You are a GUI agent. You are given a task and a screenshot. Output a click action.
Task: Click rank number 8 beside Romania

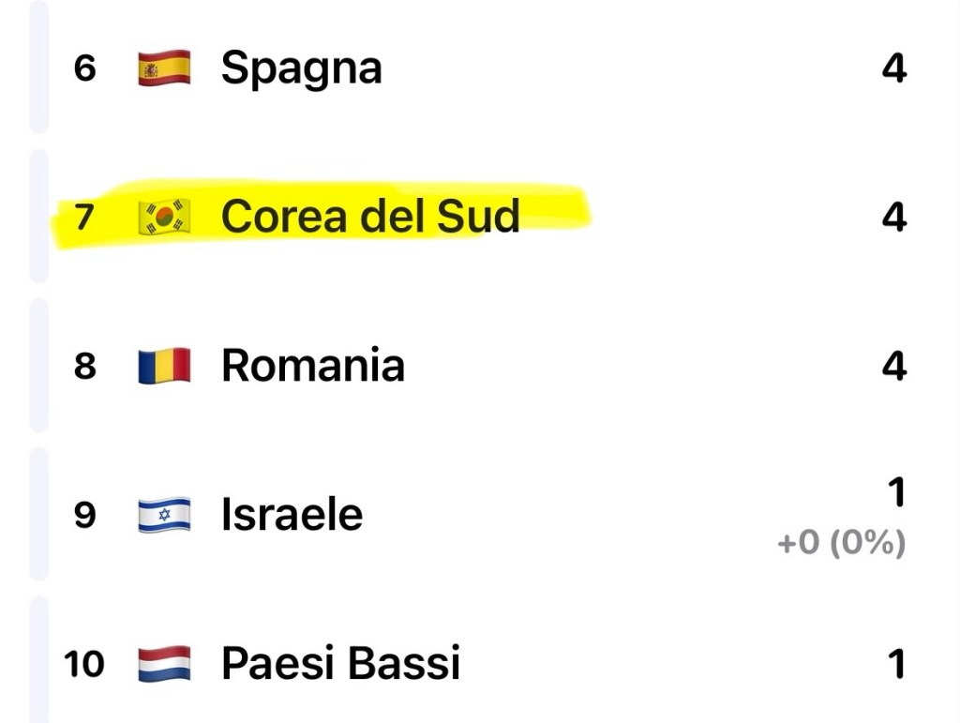point(85,365)
